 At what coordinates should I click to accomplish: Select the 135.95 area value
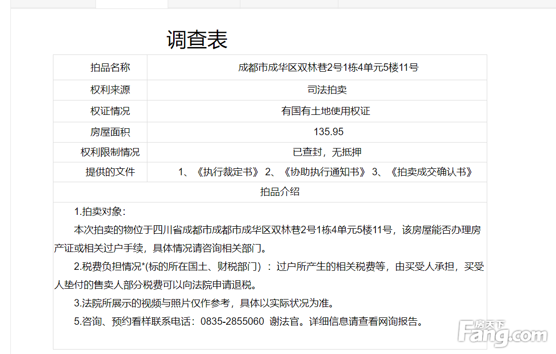click(328, 132)
